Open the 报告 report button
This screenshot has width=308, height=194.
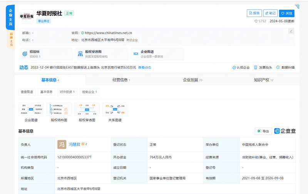254,13
